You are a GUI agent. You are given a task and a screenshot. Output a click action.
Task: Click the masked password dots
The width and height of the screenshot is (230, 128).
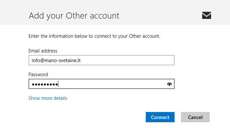point(43,84)
